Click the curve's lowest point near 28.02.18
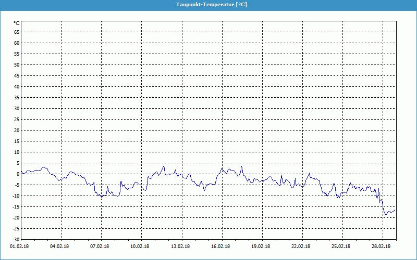This screenshot has height=260, width=417. [386, 214]
